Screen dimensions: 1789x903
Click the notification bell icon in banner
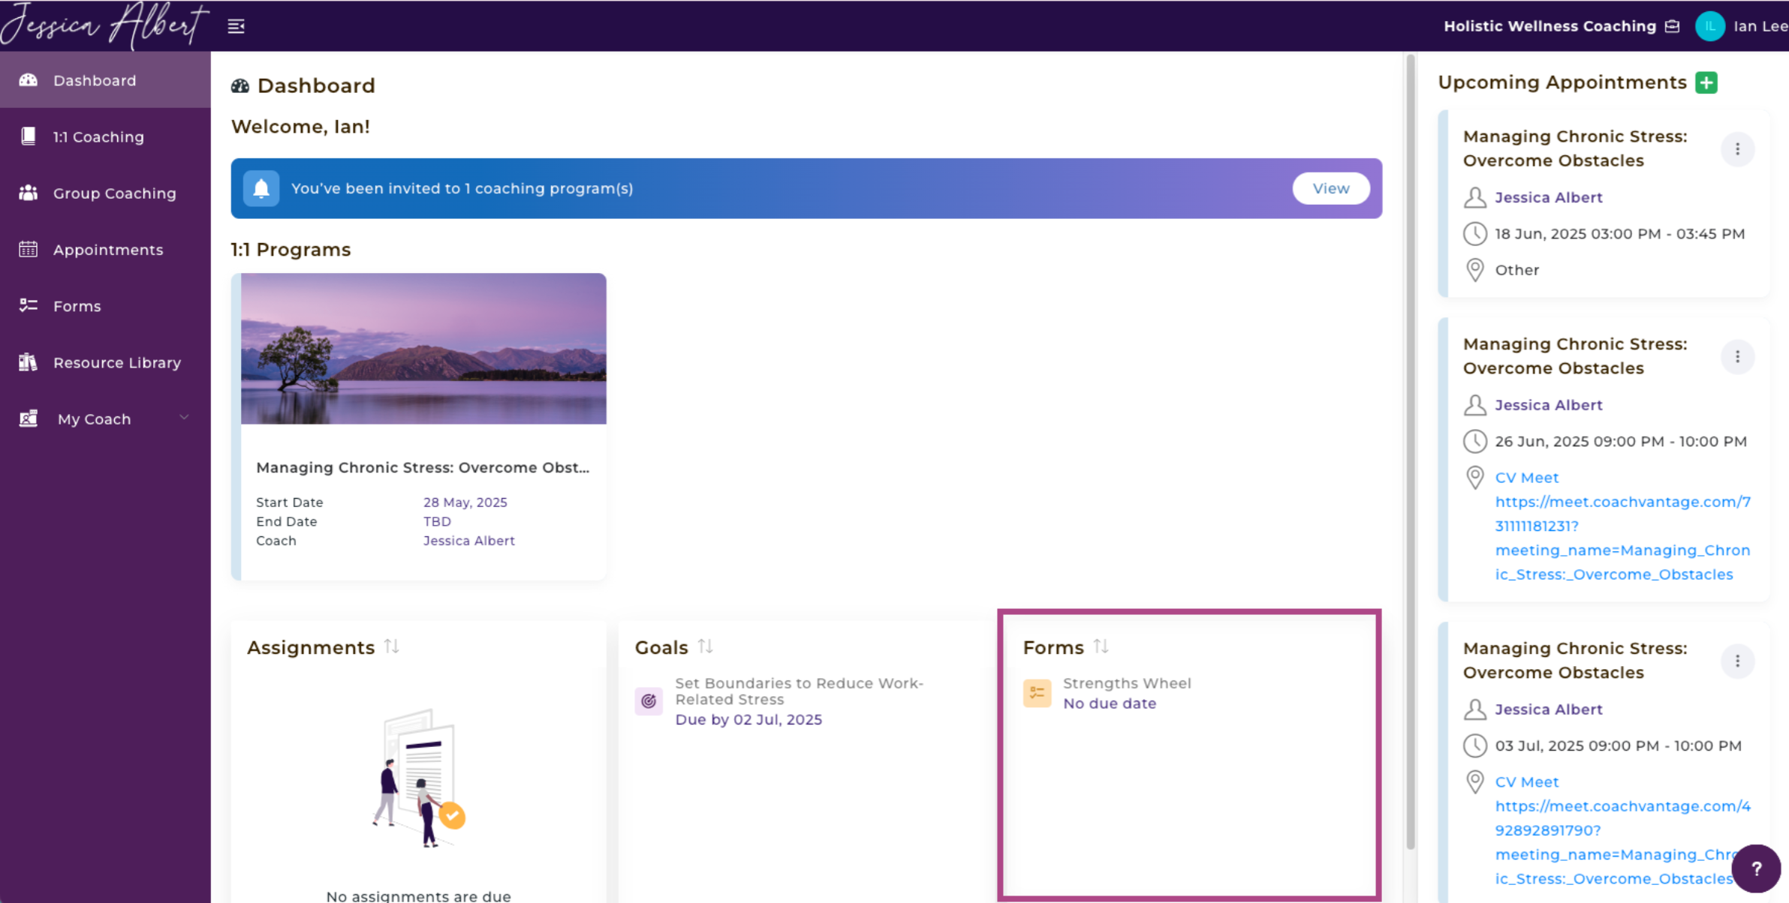[x=261, y=188]
